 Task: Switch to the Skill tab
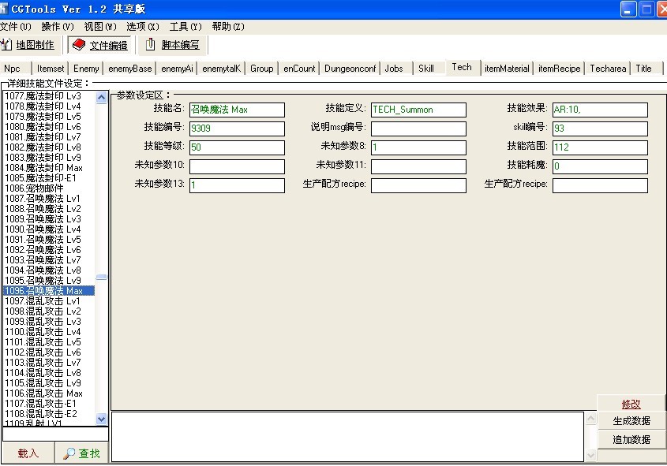tap(426, 69)
